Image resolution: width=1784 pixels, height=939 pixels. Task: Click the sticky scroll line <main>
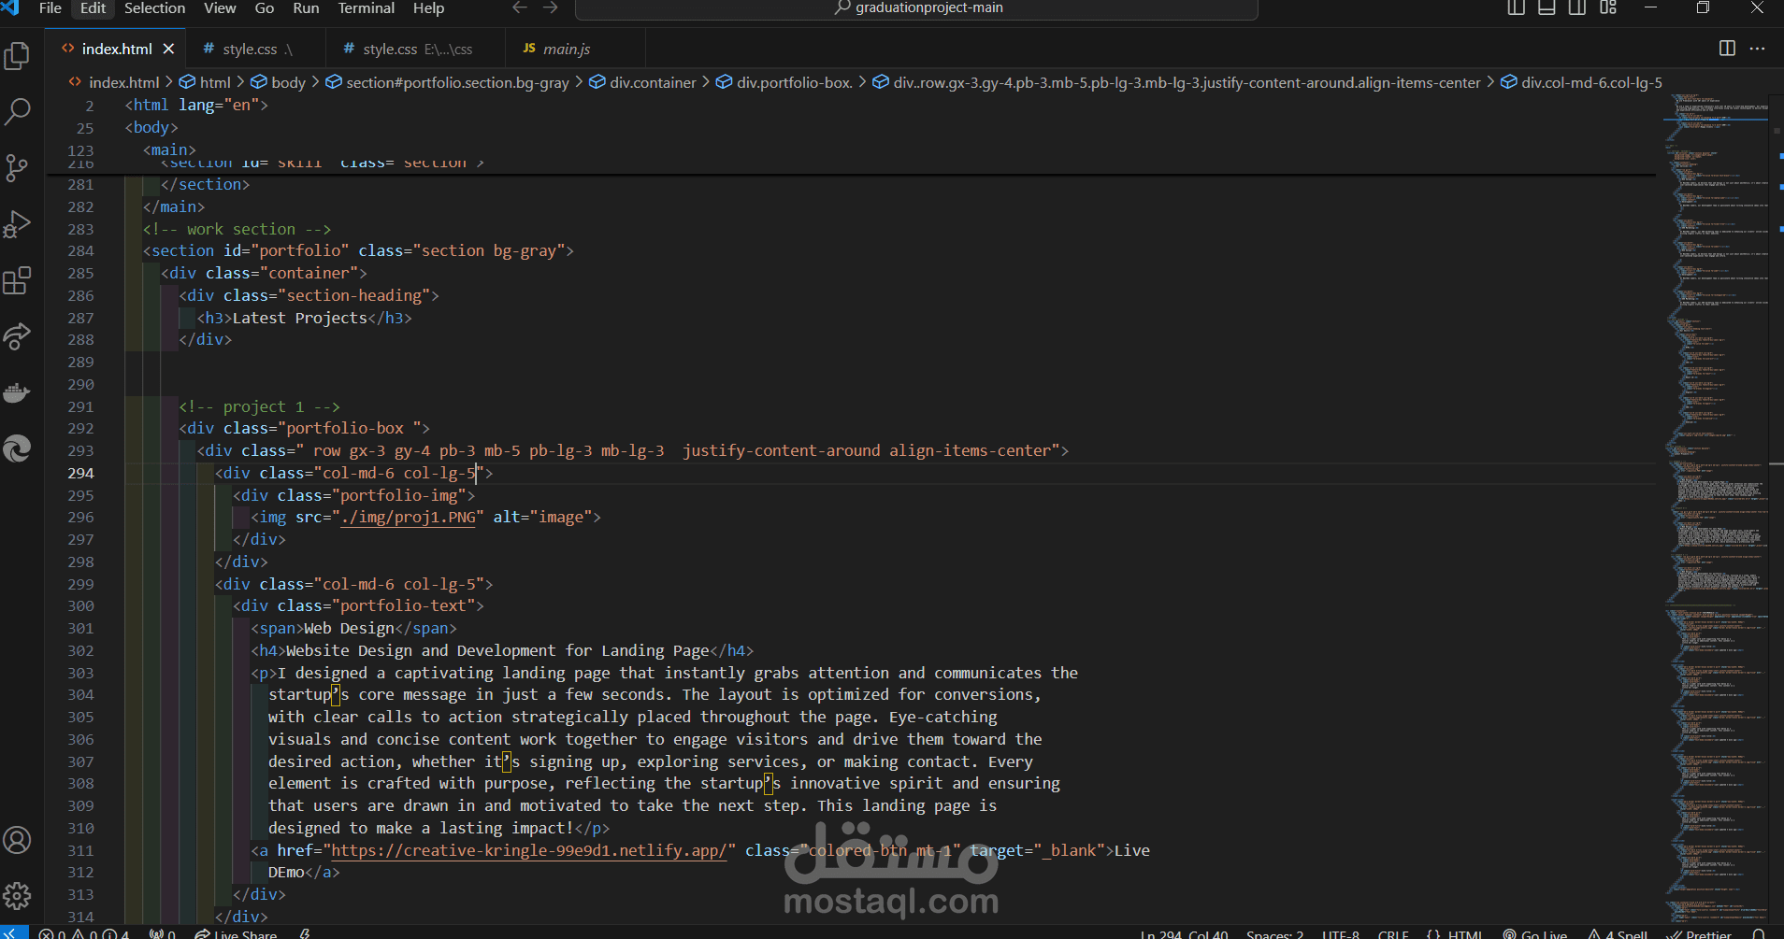point(168,149)
